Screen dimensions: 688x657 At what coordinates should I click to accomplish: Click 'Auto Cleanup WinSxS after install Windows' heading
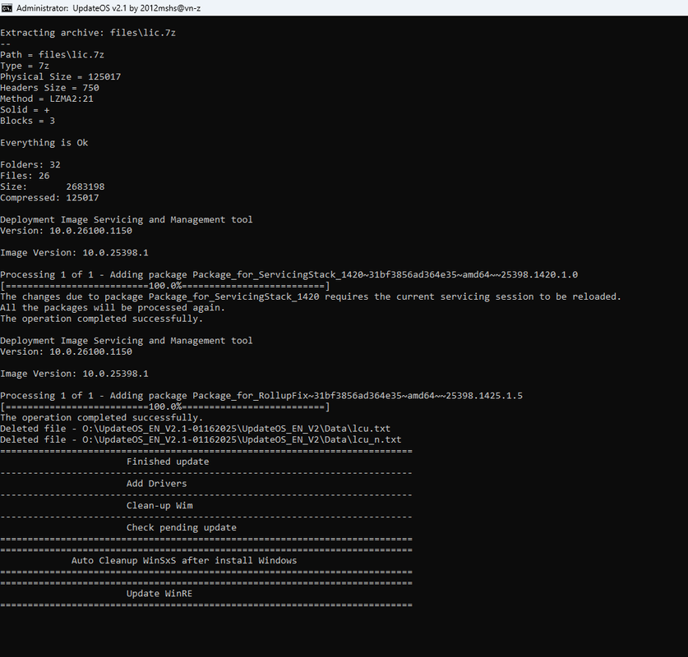tap(184, 561)
